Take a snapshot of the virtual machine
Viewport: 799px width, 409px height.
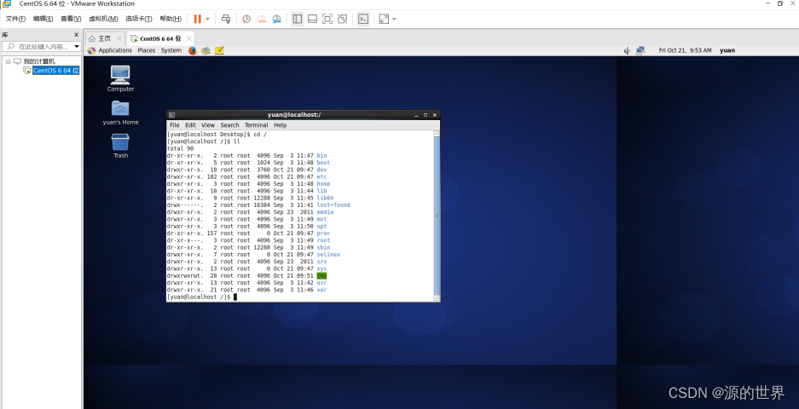[246, 19]
